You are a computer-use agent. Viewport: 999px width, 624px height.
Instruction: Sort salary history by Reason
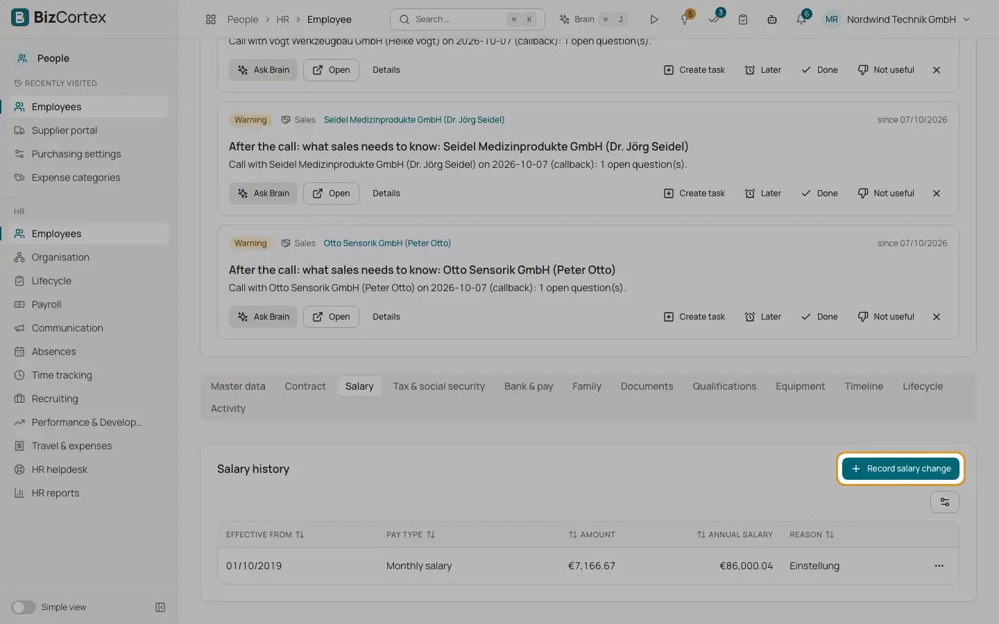(812, 535)
